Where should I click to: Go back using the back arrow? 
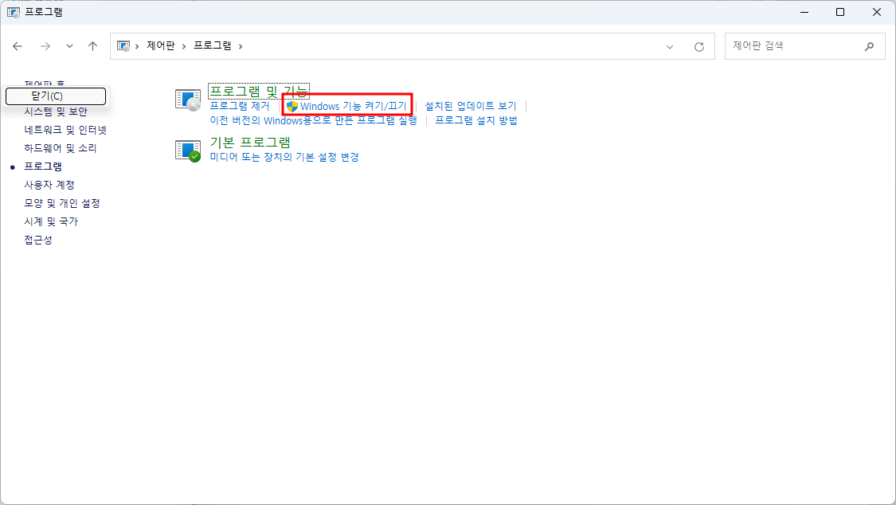pyautogui.click(x=18, y=46)
